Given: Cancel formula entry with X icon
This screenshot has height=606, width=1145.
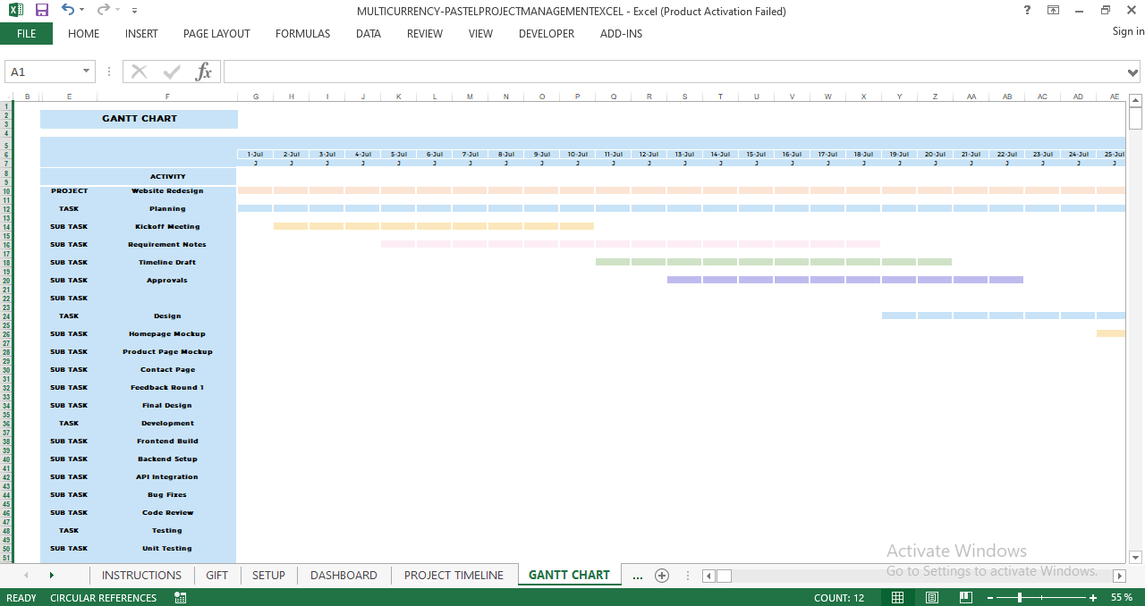Looking at the screenshot, I should tap(139, 72).
